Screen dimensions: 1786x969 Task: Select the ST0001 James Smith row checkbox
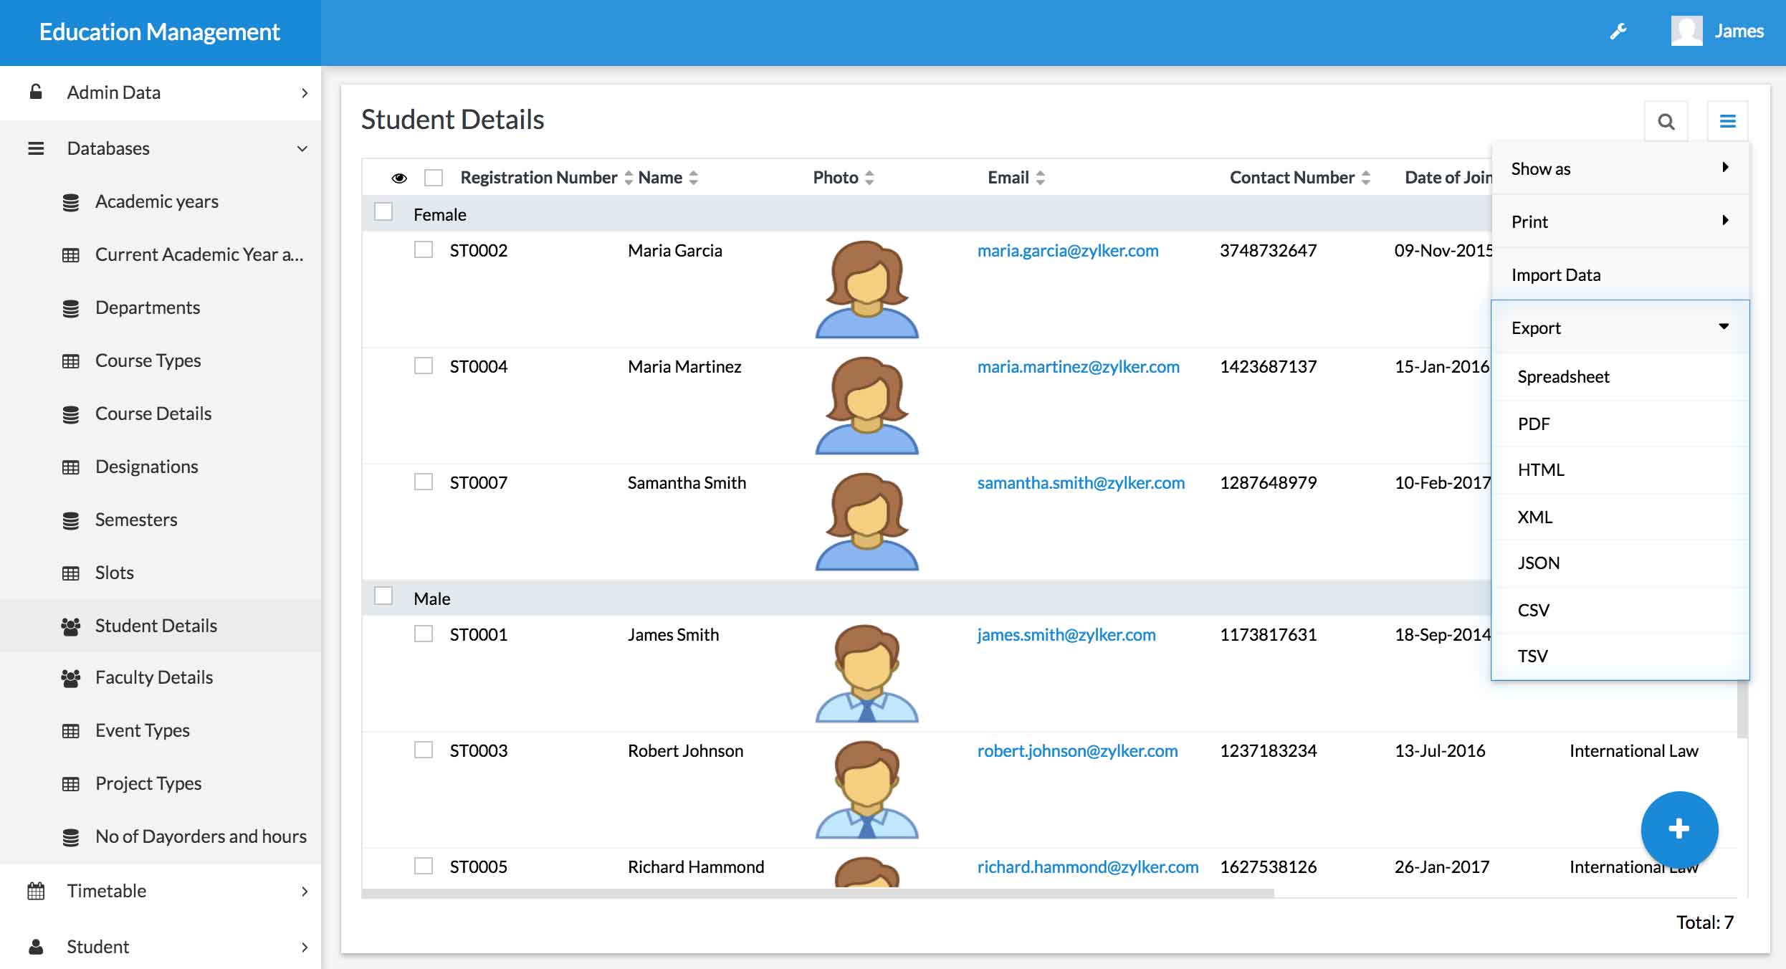tap(424, 634)
